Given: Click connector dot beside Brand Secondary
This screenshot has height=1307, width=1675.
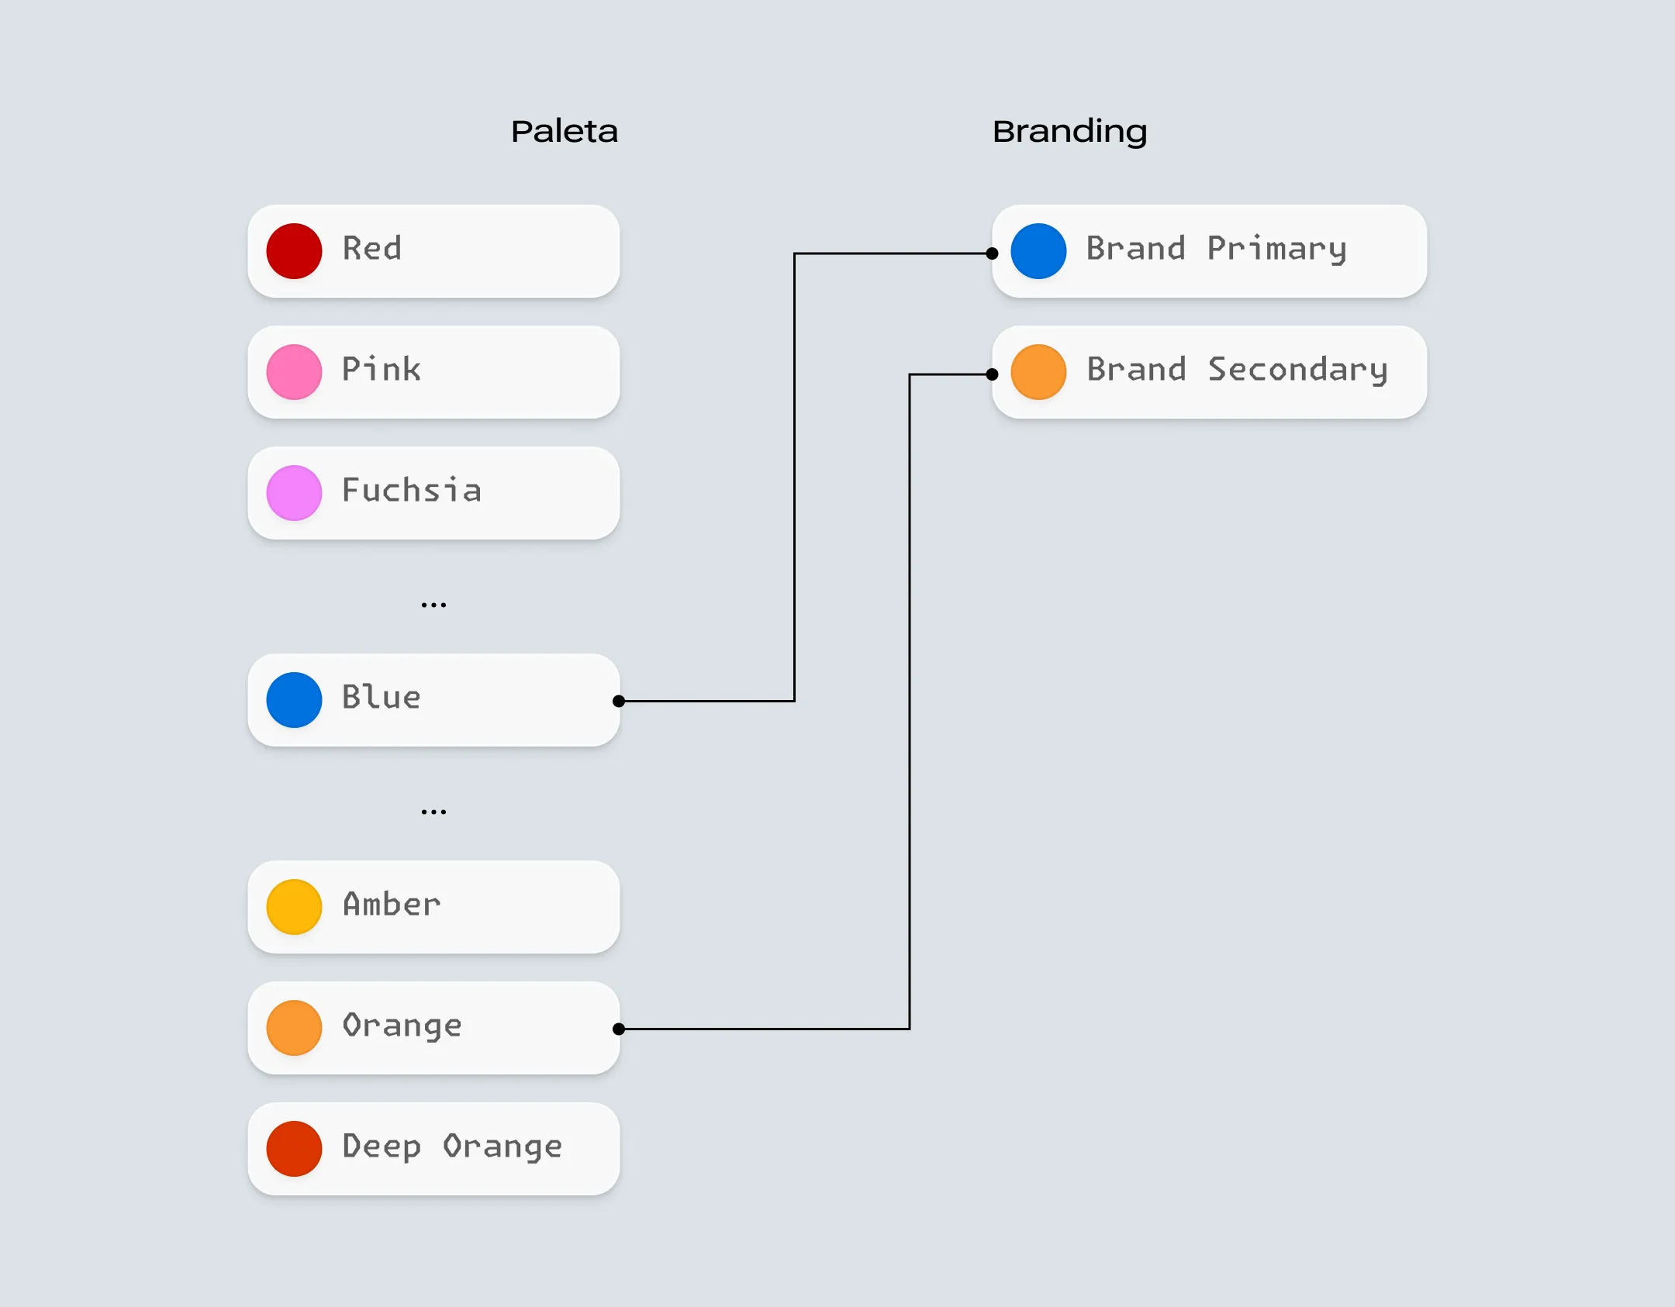Looking at the screenshot, I should (x=992, y=374).
